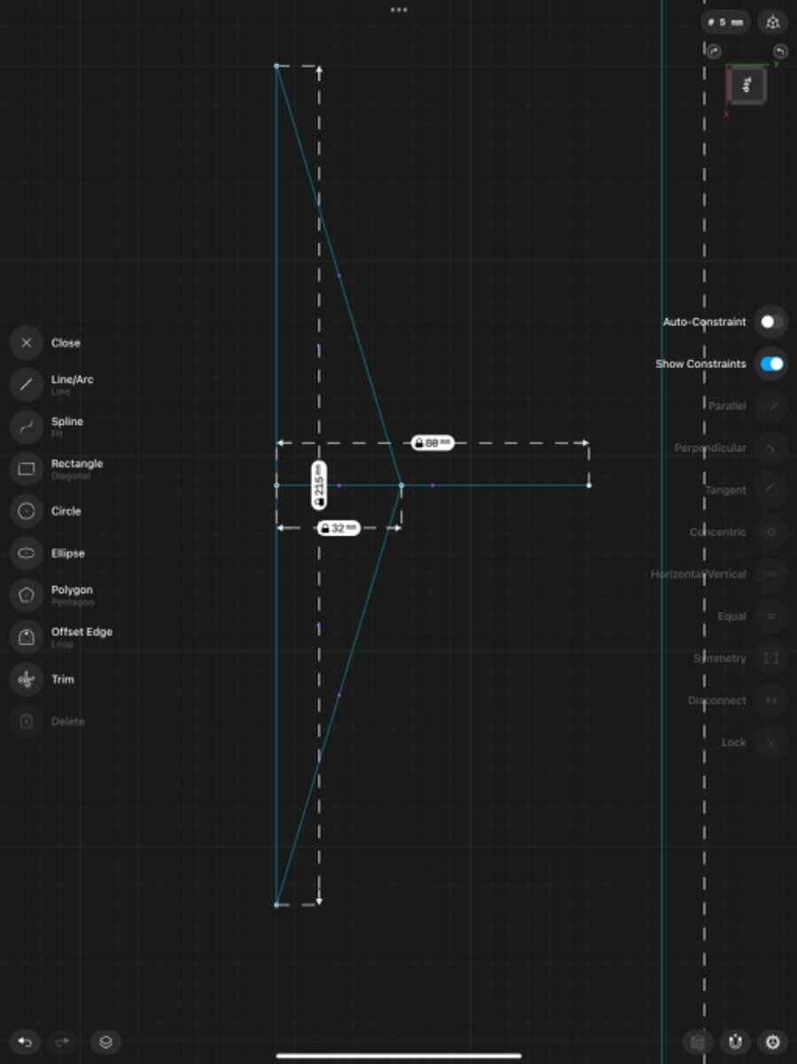Open the grid size 5 mm setting

(725, 22)
